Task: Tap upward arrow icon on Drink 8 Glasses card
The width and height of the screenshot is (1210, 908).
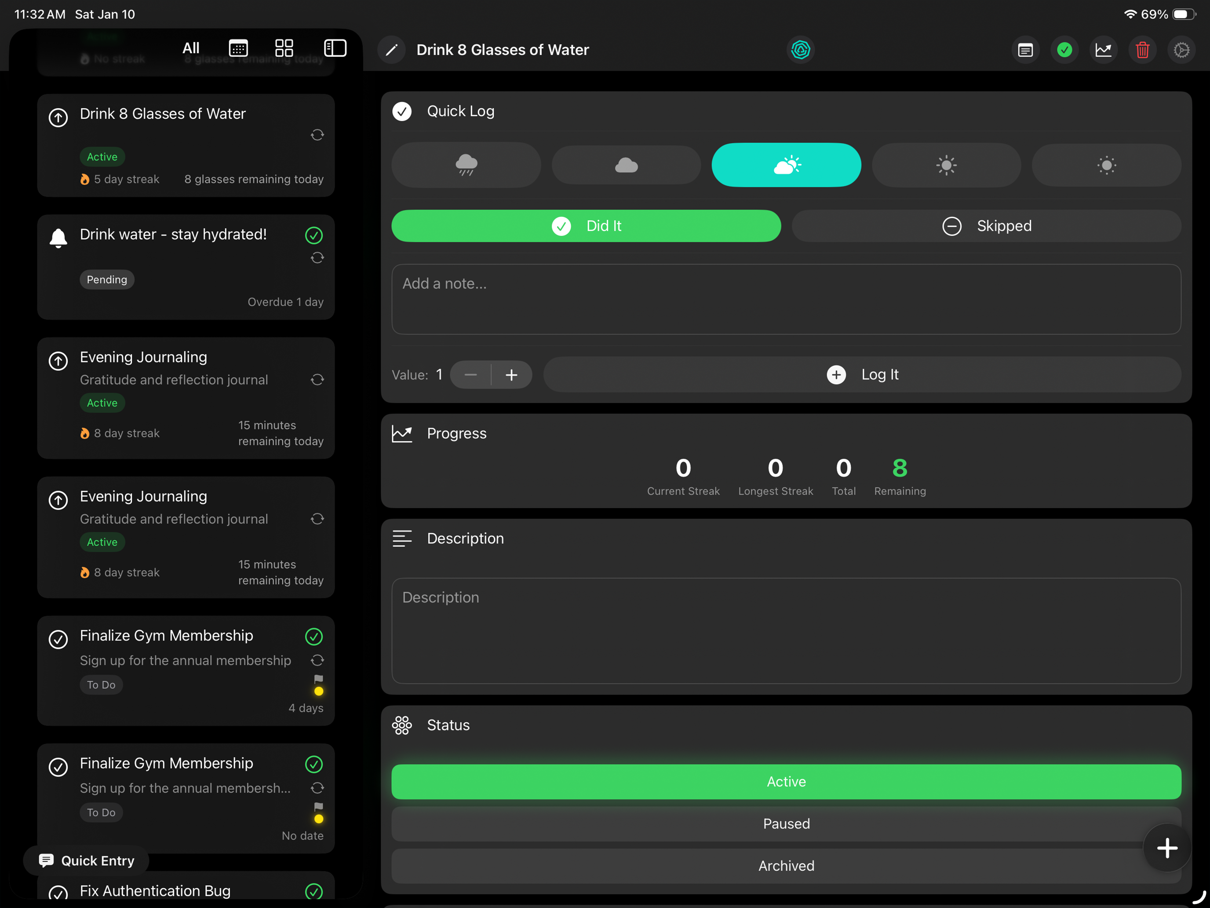Action: (x=58, y=117)
